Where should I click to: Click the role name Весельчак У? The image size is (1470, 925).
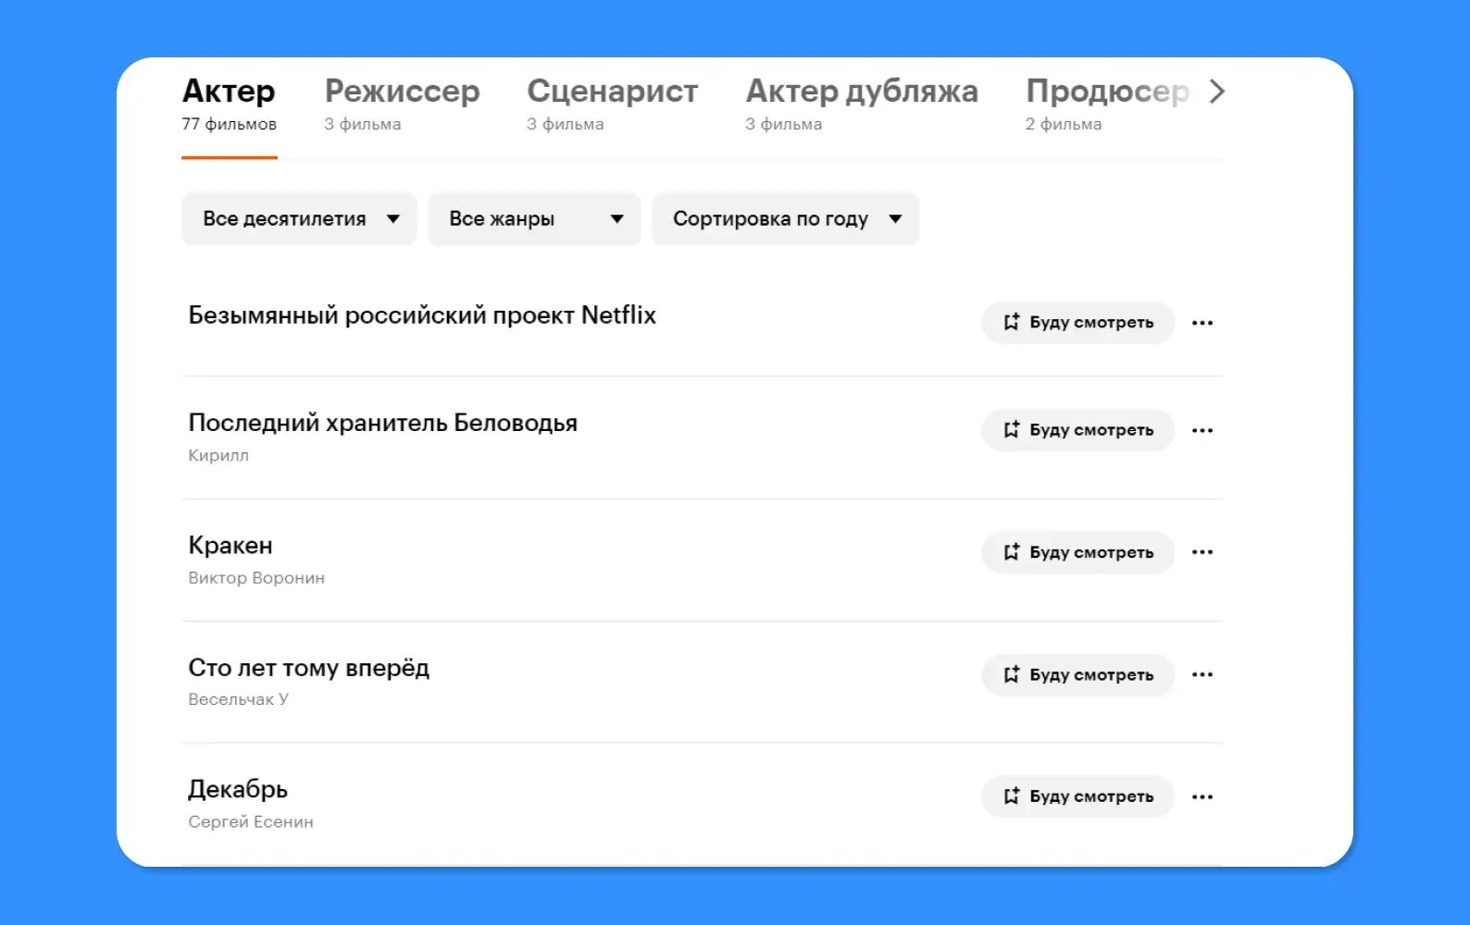tap(238, 700)
